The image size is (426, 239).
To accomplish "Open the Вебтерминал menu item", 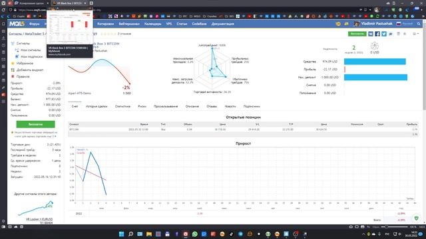I will click(129, 24).
